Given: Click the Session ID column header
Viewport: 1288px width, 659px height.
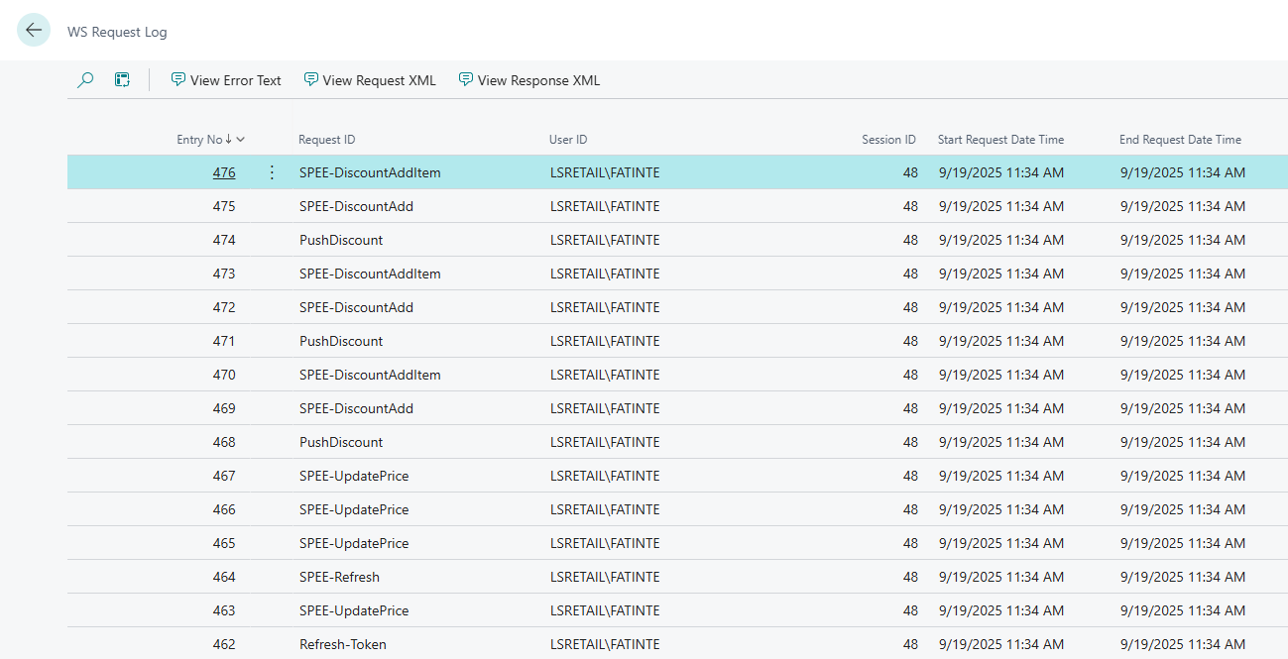Looking at the screenshot, I should click(888, 140).
